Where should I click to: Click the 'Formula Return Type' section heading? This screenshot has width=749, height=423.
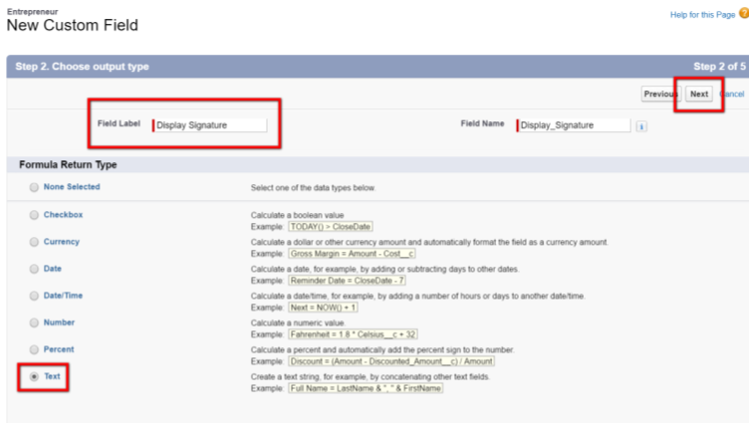click(x=68, y=164)
